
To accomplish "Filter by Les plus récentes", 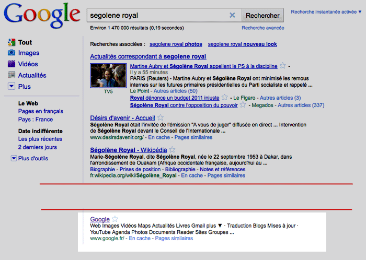I will click(x=40, y=139).
